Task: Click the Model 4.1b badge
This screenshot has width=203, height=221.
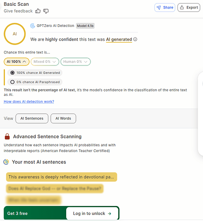Action: tap(85, 26)
